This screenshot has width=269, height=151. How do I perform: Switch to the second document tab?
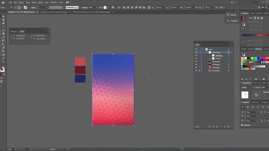(x=54, y=12)
